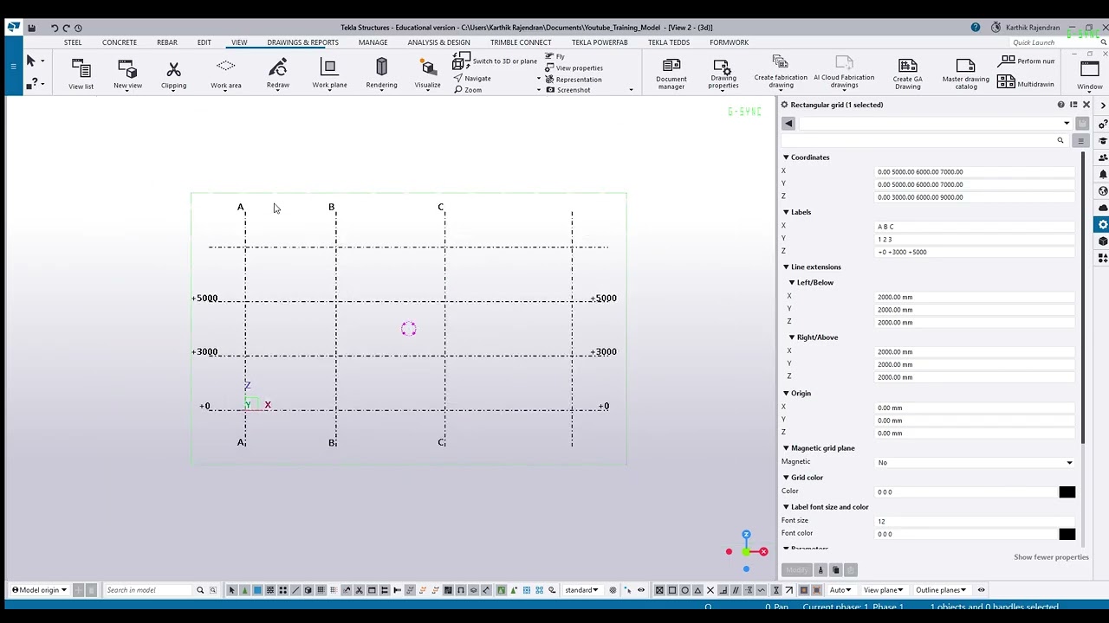Click the grid Color black swatch
The width and height of the screenshot is (1109, 623).
tap(1067, 492)
